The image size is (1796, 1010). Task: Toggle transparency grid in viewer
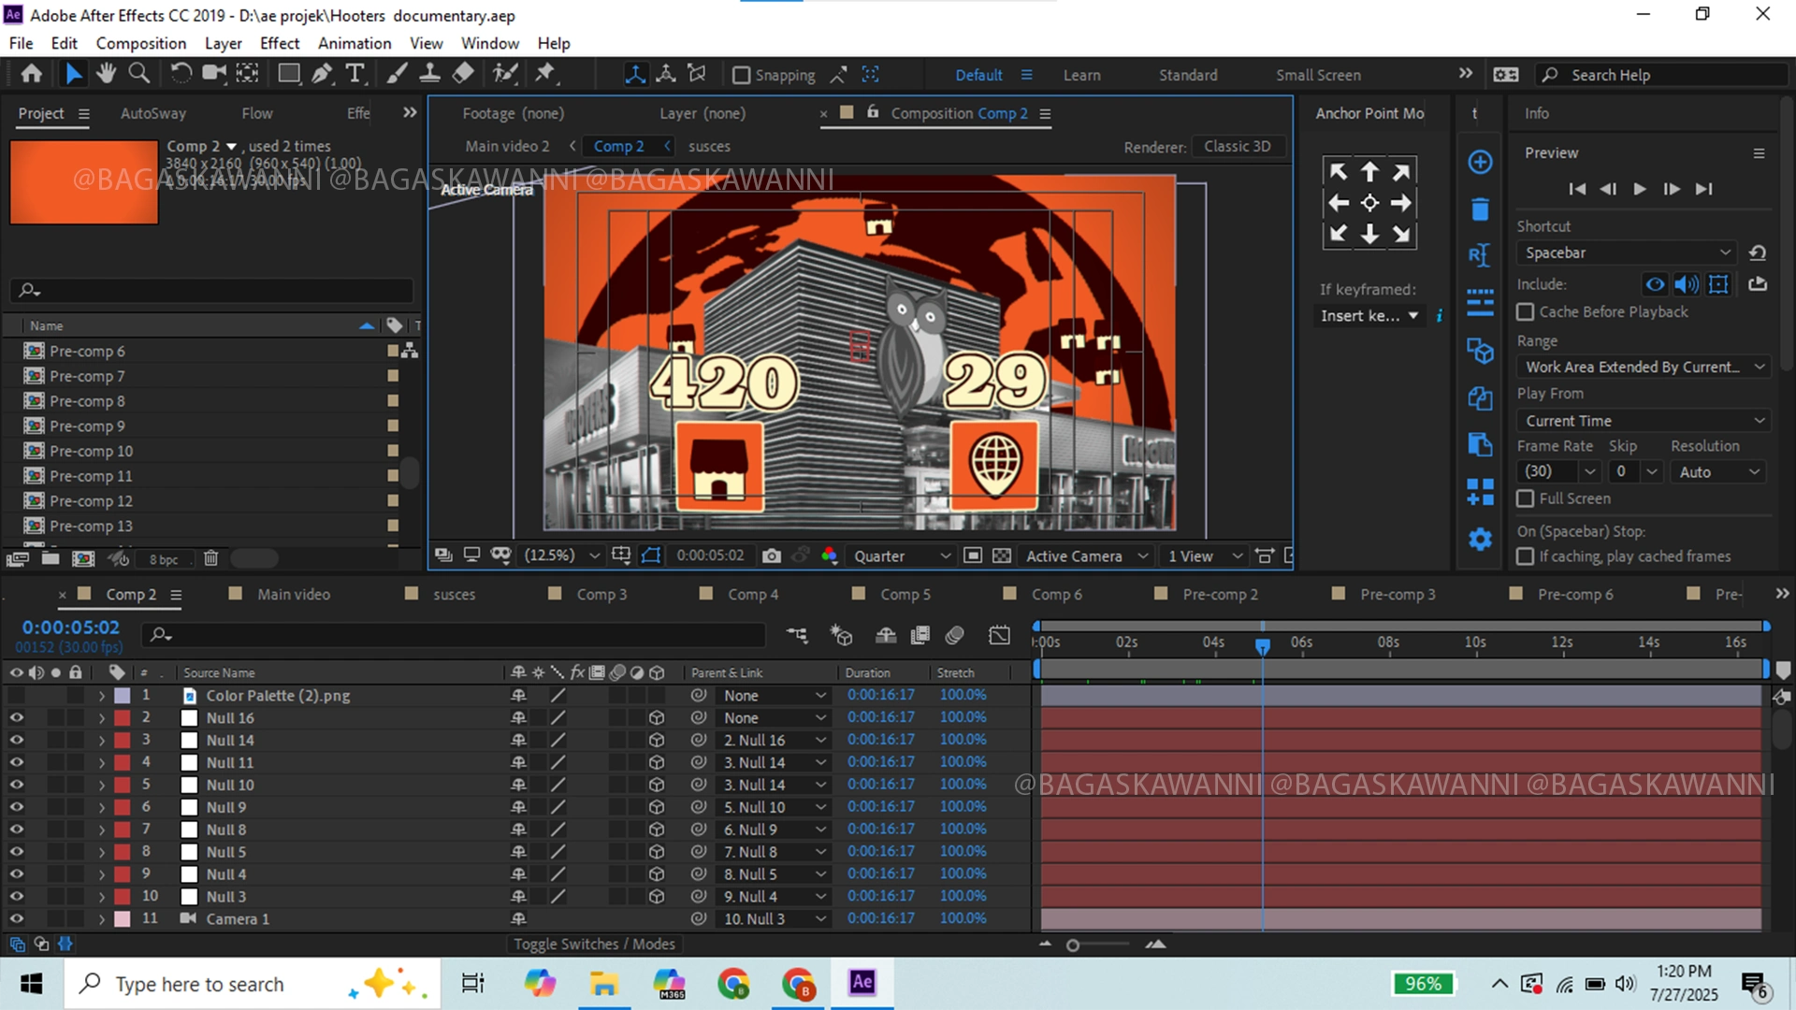pos(1002,555)
